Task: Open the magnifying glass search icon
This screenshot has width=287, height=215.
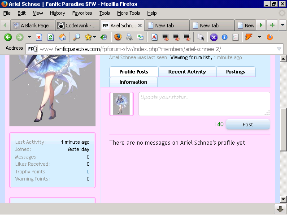Action: [76, 37]
